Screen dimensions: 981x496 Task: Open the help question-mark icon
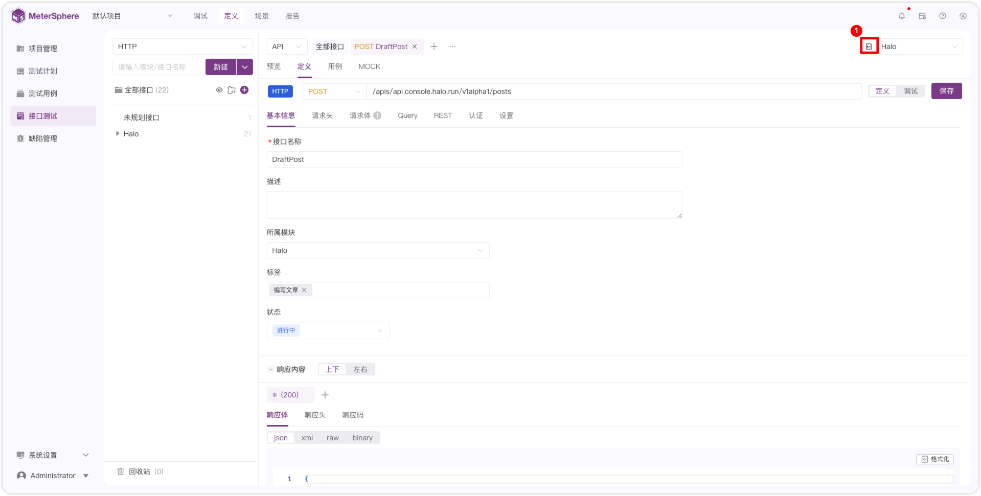point(943,16)
